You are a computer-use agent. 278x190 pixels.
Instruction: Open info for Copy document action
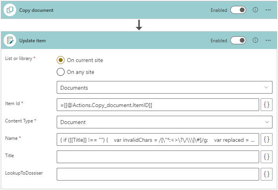[x=255, y=10]
